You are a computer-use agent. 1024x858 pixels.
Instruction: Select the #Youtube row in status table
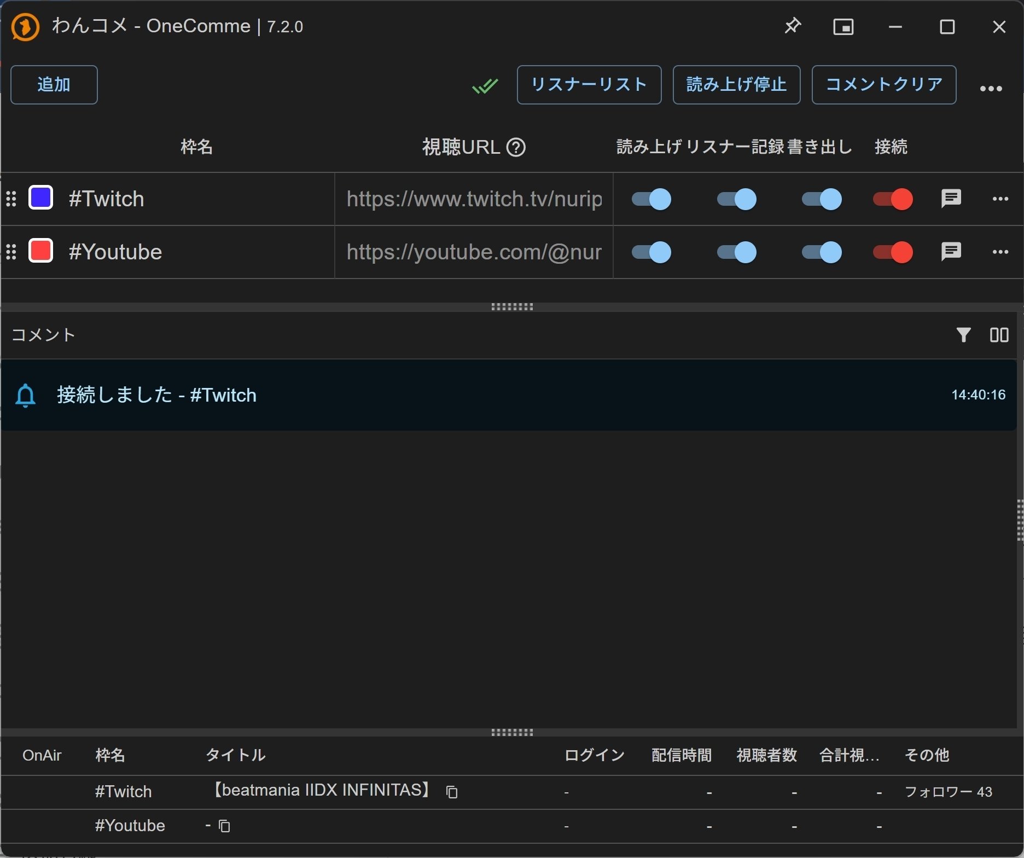(x=512, y=826)
